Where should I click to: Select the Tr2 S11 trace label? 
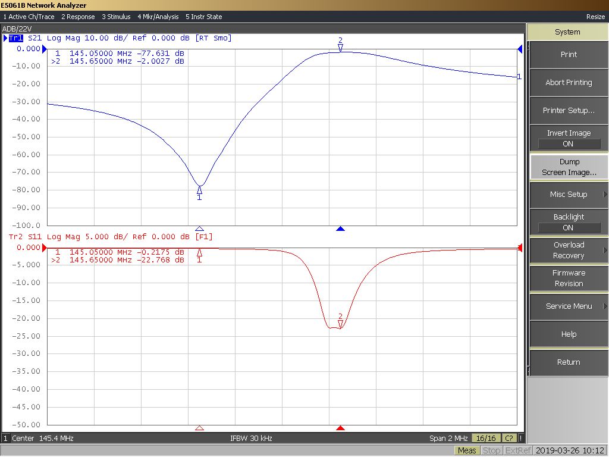pyautogui.click(x=25, y=237)
